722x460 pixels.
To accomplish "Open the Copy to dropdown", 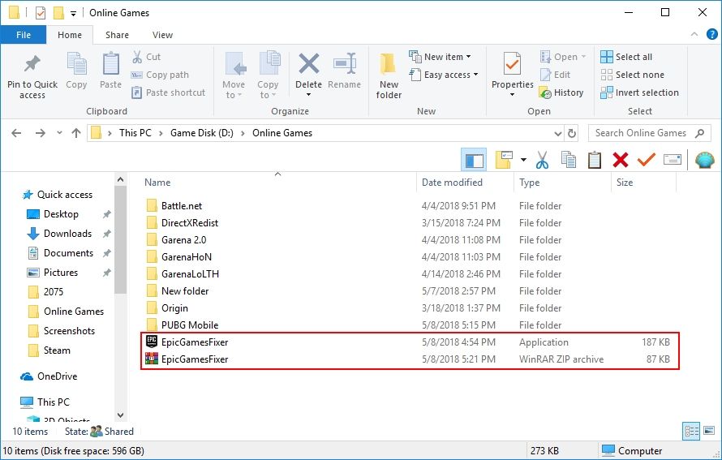I will pyautogui.click(x=268, y=75).
